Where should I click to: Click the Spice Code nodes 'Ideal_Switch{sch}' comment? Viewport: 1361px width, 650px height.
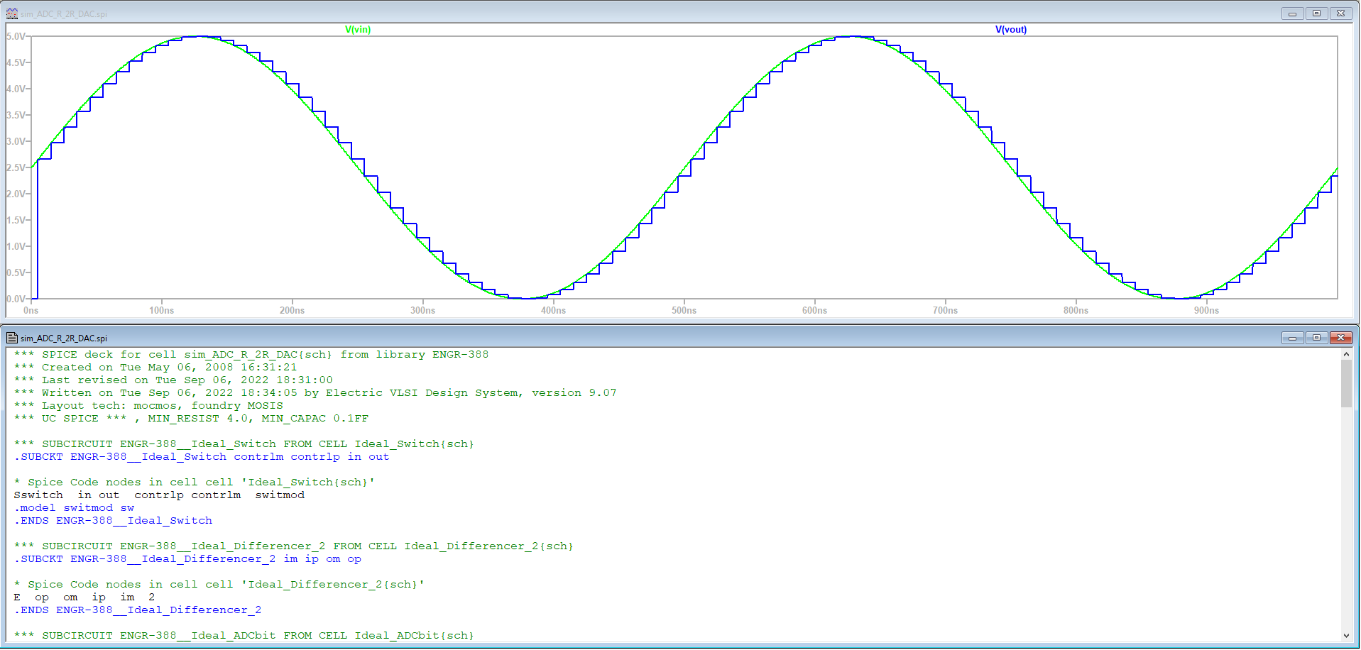195,483
